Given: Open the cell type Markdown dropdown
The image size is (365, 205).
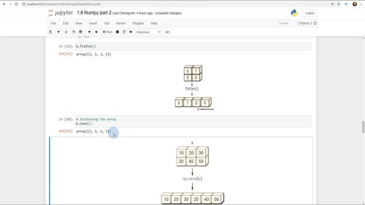Looking at the screenshot, I should click(148, 32).
